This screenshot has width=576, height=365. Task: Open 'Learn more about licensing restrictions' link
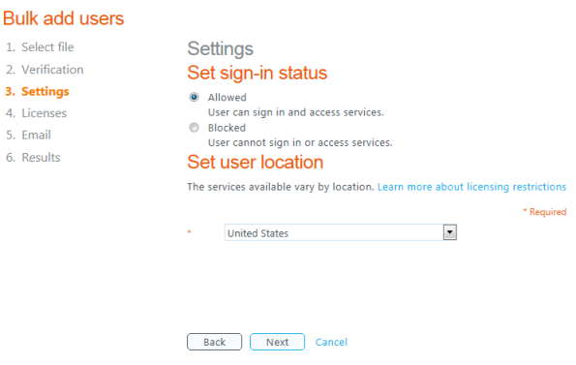click(x=471, y=187)
